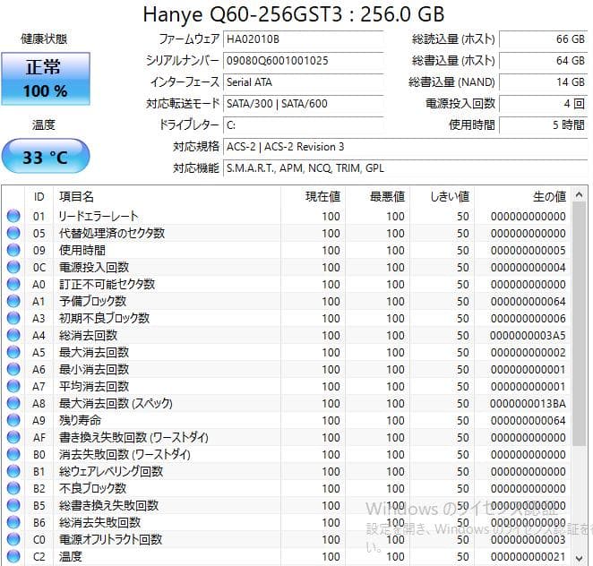This screenshot has width=593, height=566.
Task: Click the status orb for row B1 総ウェアレベリング回数
Action: (13, 471)
